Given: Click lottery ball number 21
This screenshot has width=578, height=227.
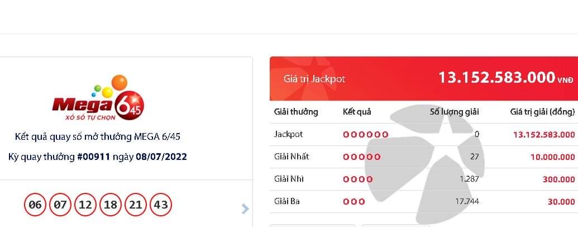Looking at the screenshot, I should 135,205.
